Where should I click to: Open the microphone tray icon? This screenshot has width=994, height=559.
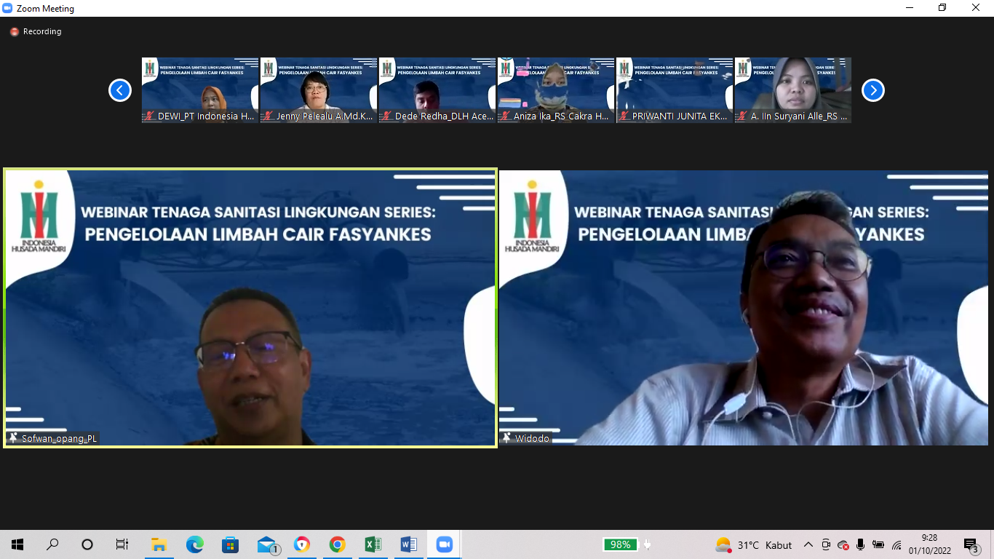click(861, 544)
